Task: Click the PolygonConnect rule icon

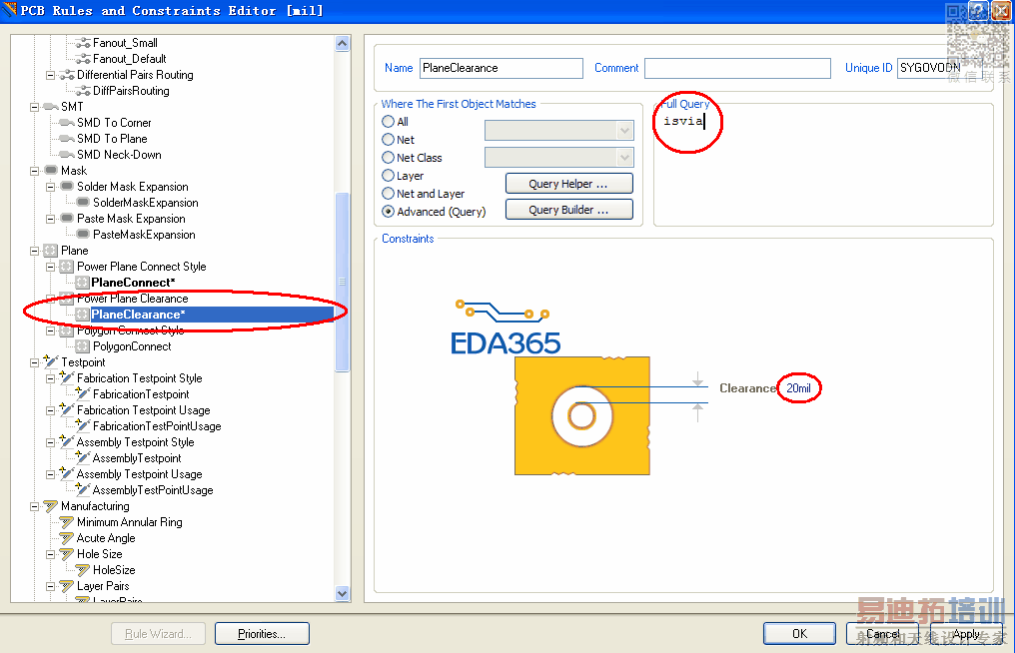Action: pyautogui.click(x=82, y=346)
